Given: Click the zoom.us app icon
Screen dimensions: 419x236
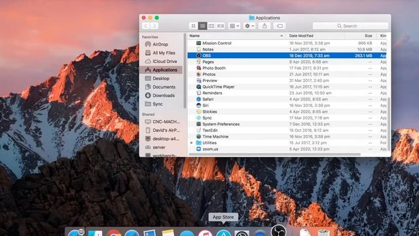Looking at the screenshot, I should point(198,149).
